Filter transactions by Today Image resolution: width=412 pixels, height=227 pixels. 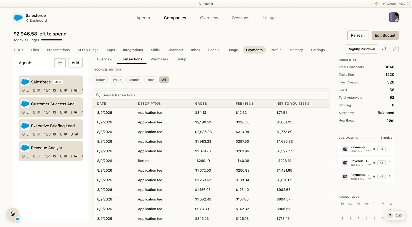coord(100,80)
